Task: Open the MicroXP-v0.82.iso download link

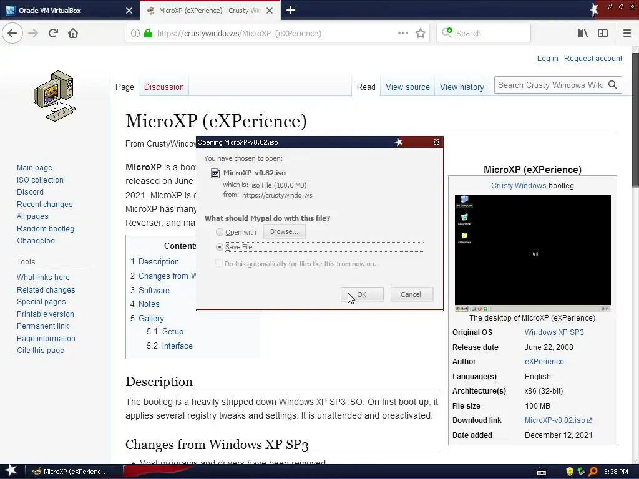Action: (559, 420)
